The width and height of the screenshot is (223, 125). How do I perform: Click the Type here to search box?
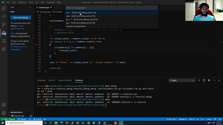(24, 123)
